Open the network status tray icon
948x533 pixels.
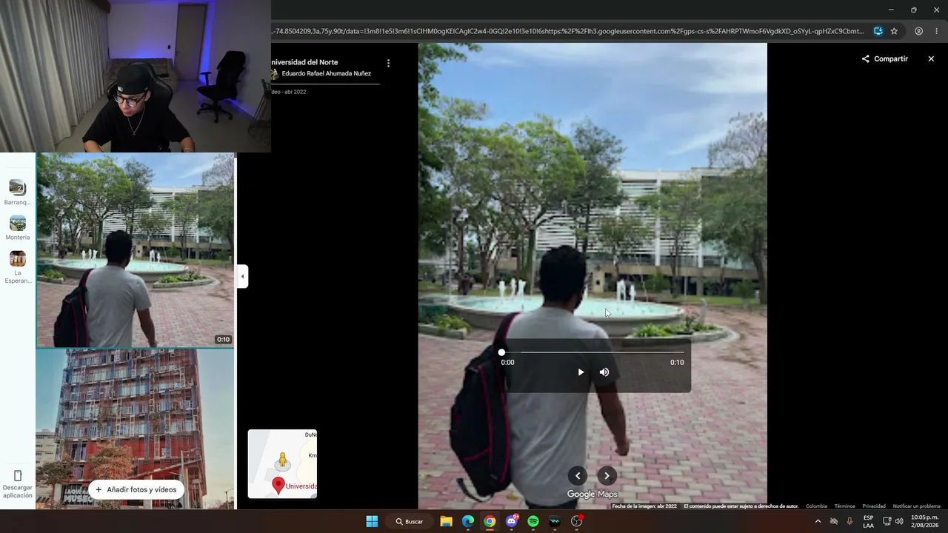point(887,521)
